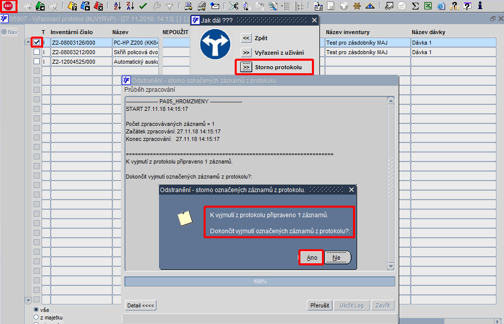Click the single printer icon
Viewport: 504px width, 324px height.
point(189,6)
